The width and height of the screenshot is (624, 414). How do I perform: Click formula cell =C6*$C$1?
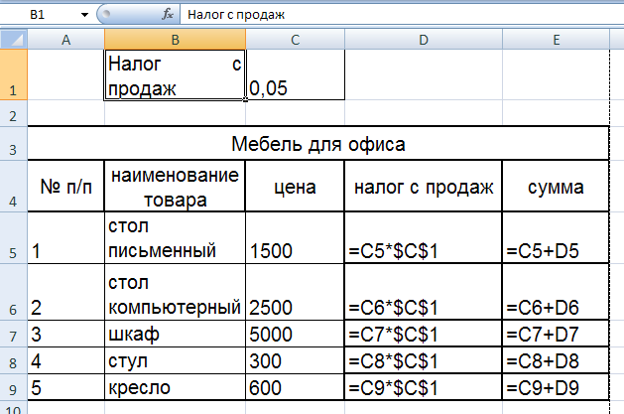[x=424, y=292]
